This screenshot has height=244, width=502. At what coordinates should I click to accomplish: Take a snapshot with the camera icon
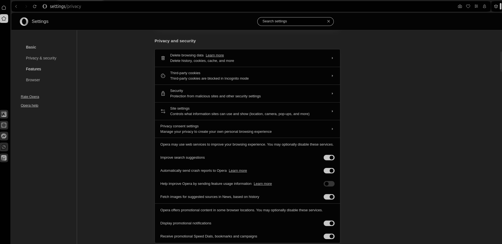[x=460, y=6]
